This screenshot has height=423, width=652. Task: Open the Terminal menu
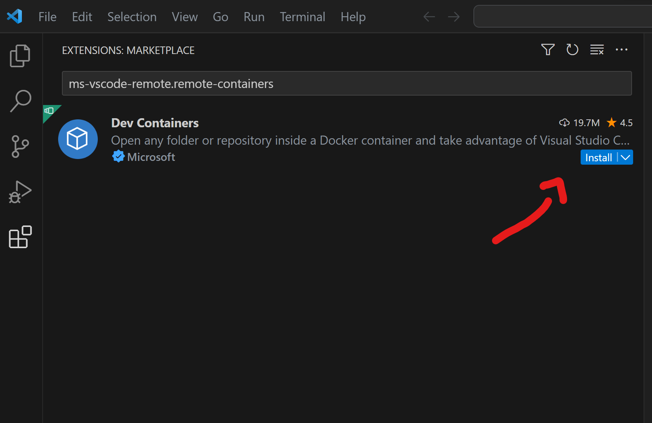(302, 17)
